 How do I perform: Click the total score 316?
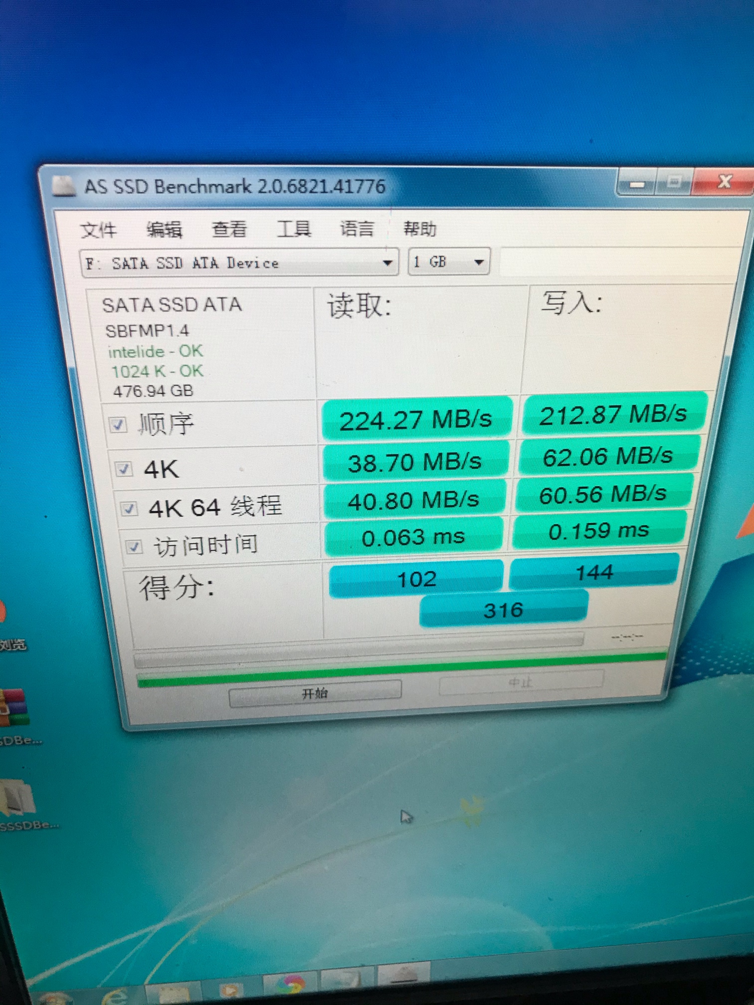click(504, 610)
